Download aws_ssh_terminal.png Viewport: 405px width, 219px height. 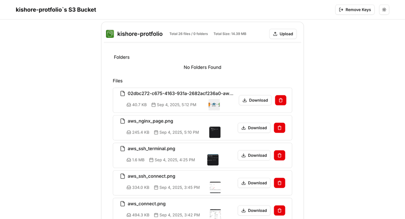pos(254,155)
